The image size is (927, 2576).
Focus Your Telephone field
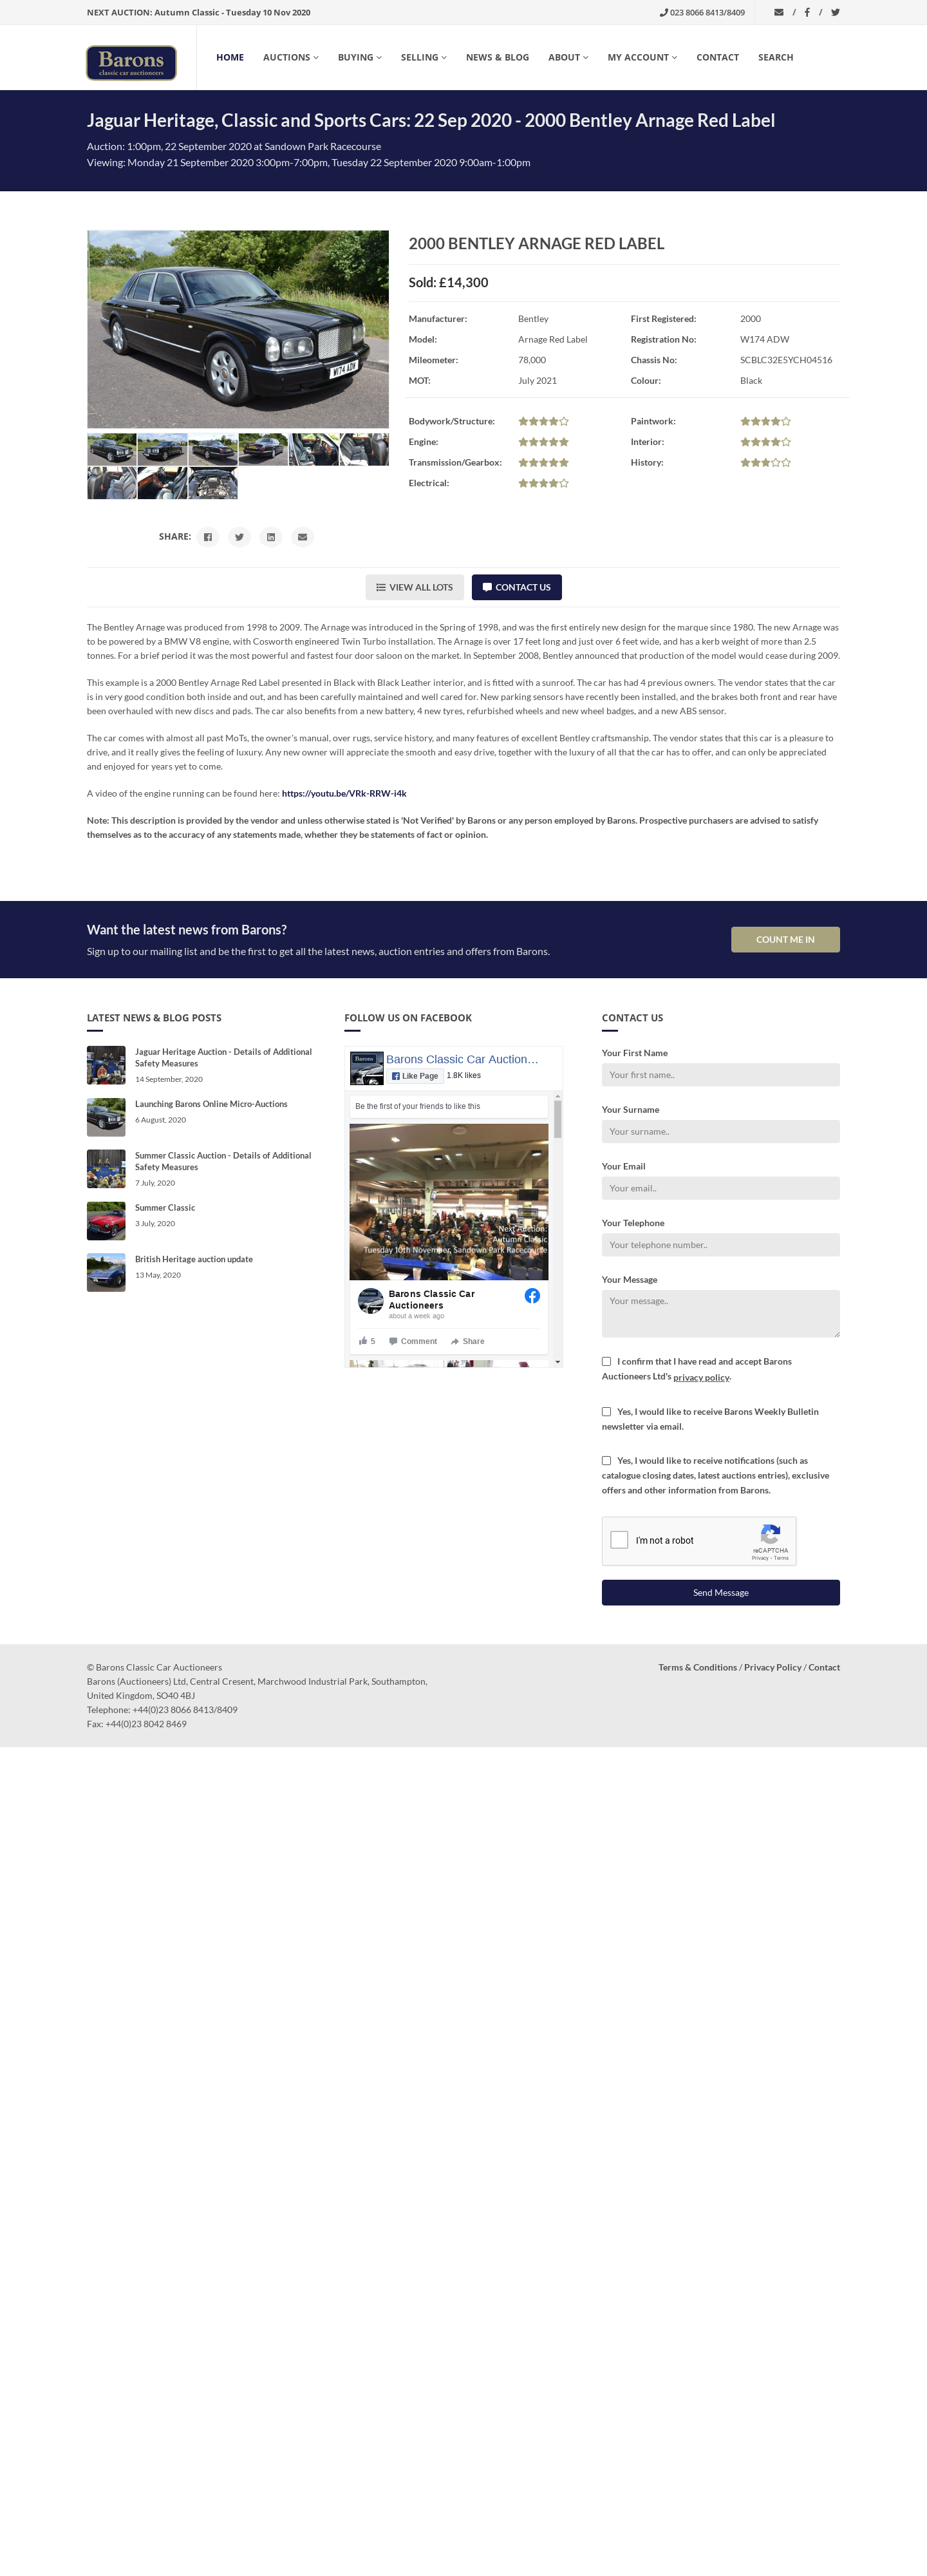point(720,1245)
